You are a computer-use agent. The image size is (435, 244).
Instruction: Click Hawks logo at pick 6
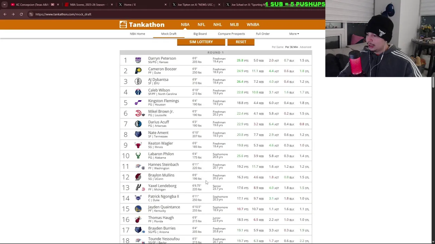[x=138, y=113]
